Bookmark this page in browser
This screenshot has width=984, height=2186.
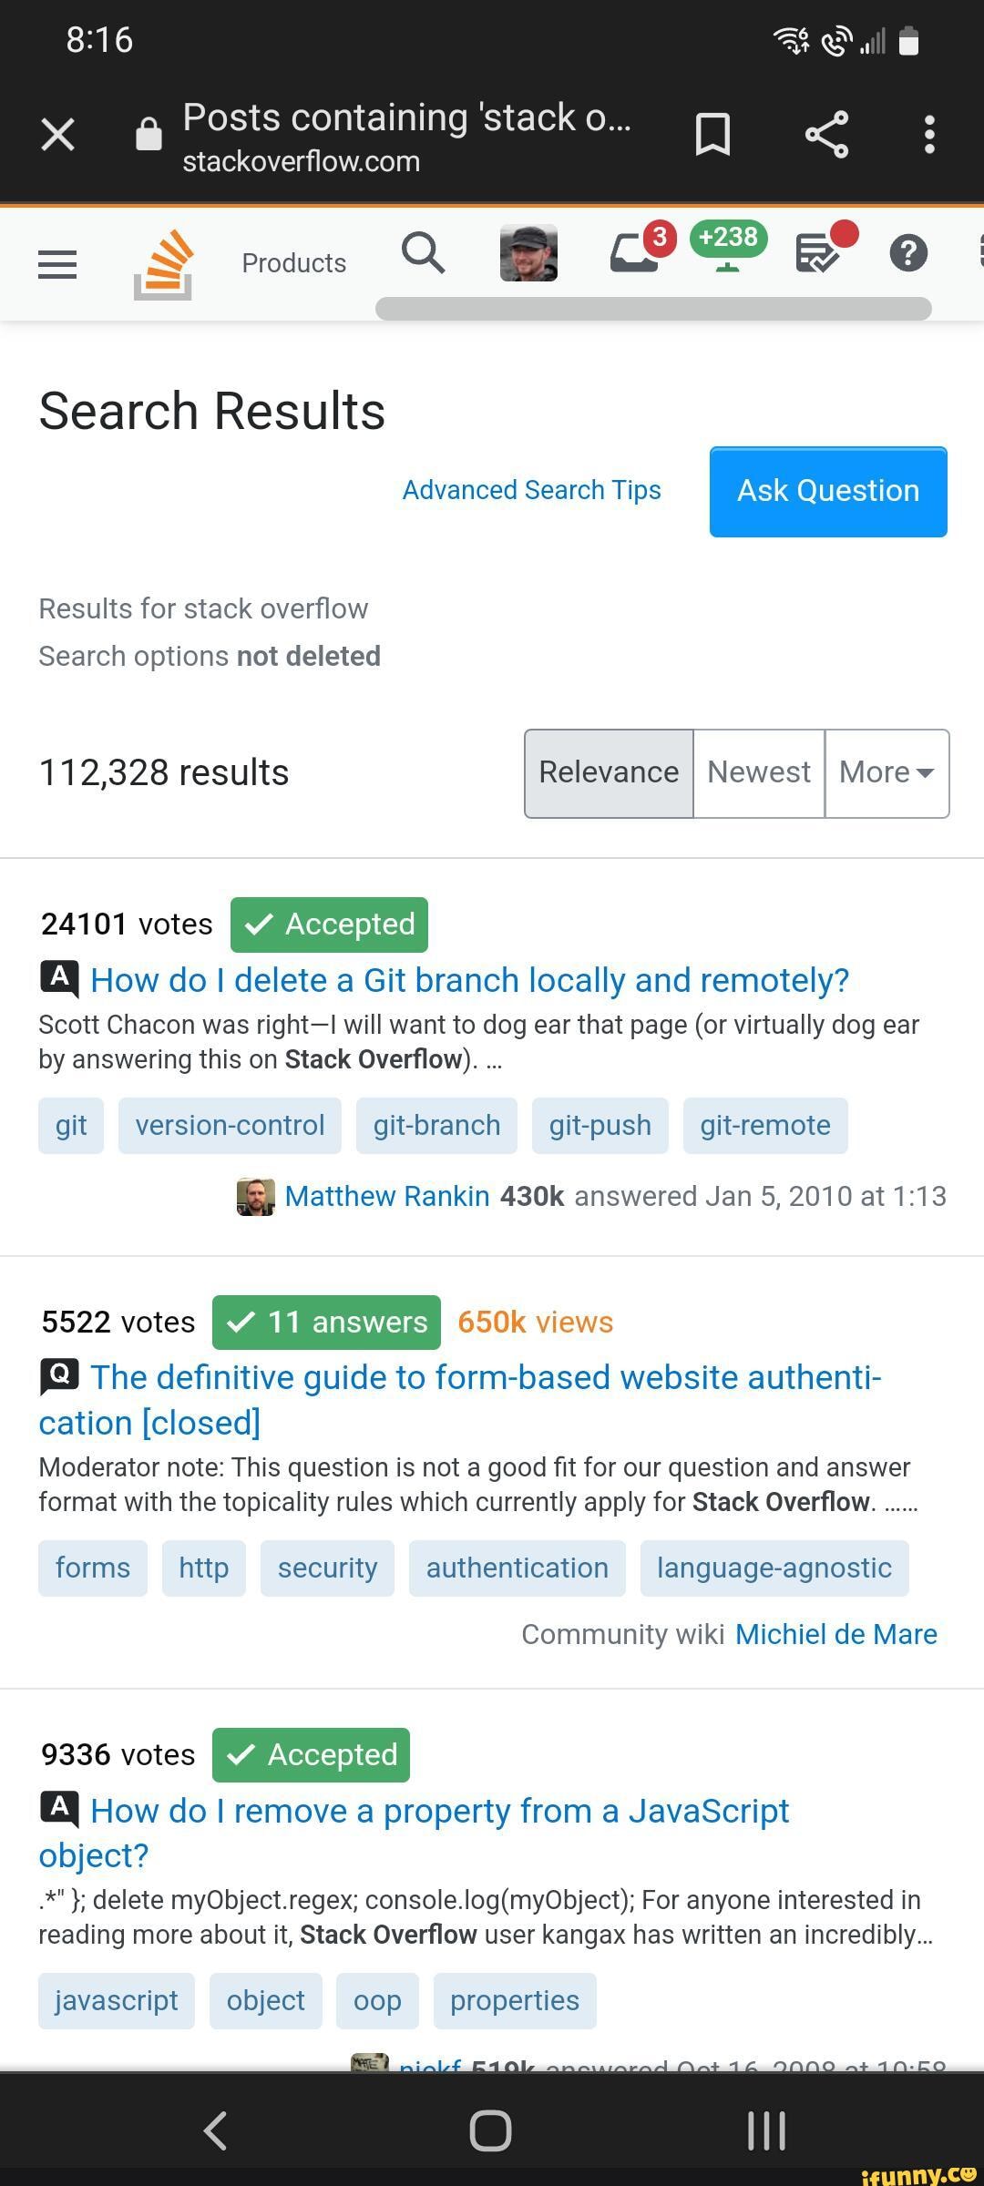pyautogui.click(x=712, y=135)
